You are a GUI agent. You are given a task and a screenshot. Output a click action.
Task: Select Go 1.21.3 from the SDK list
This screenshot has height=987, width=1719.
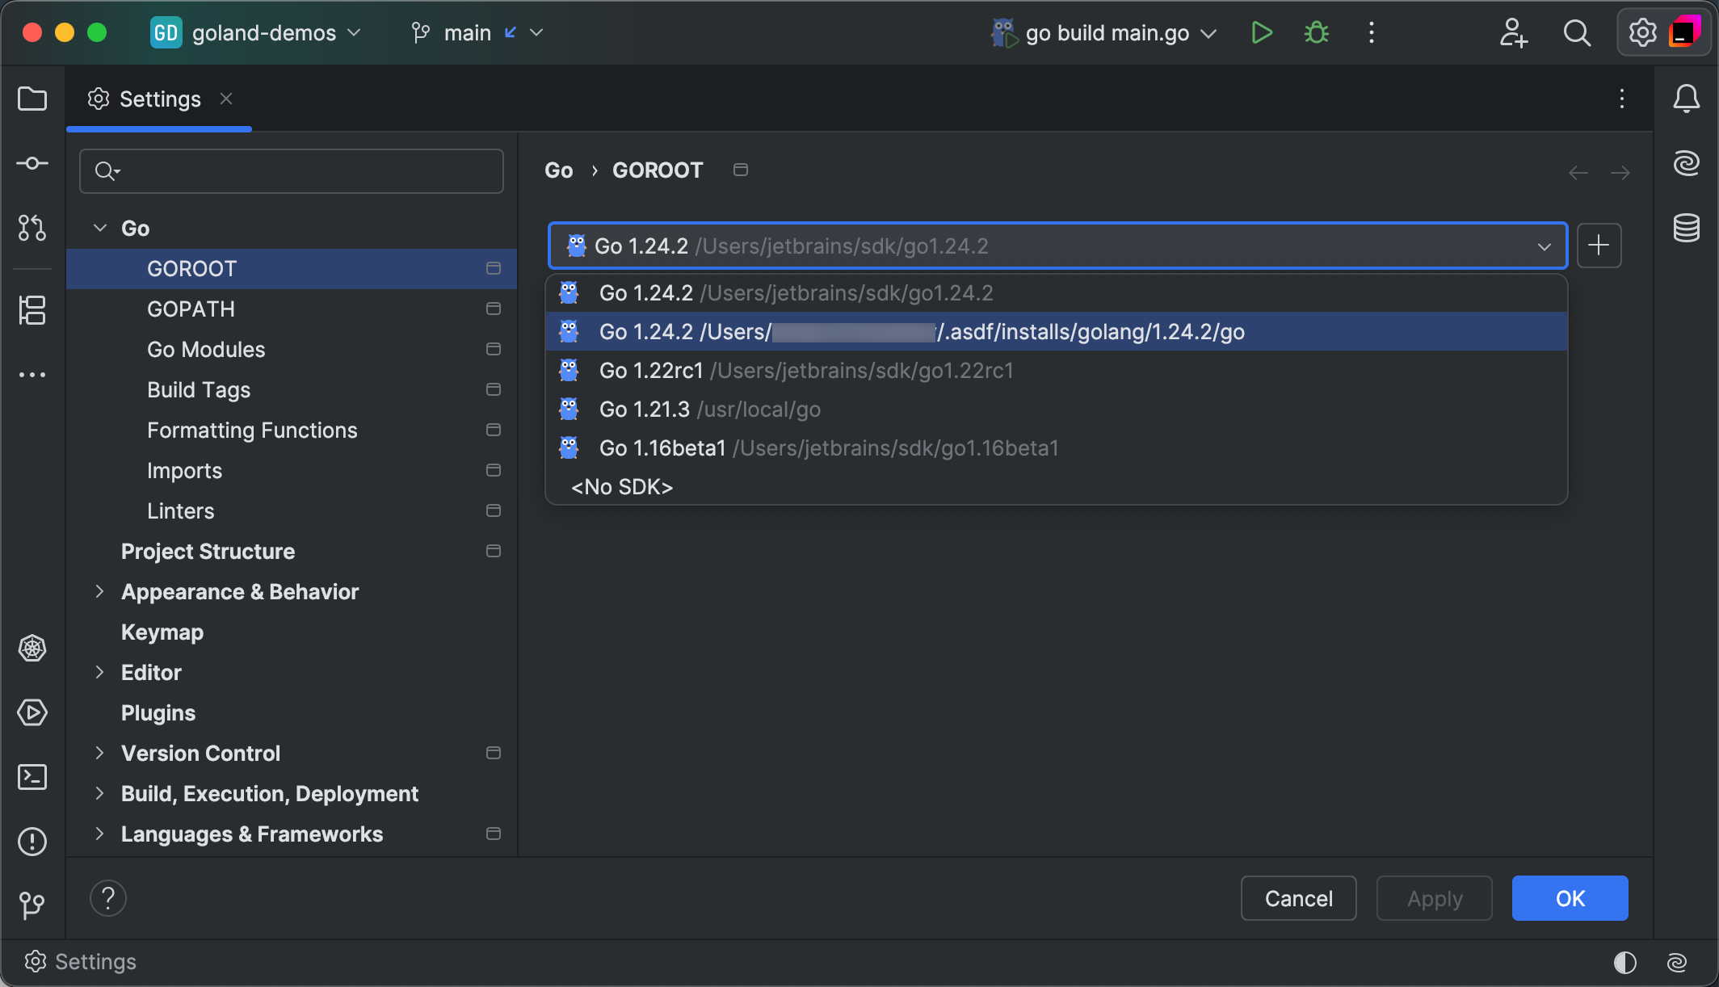tap(709, 409)
